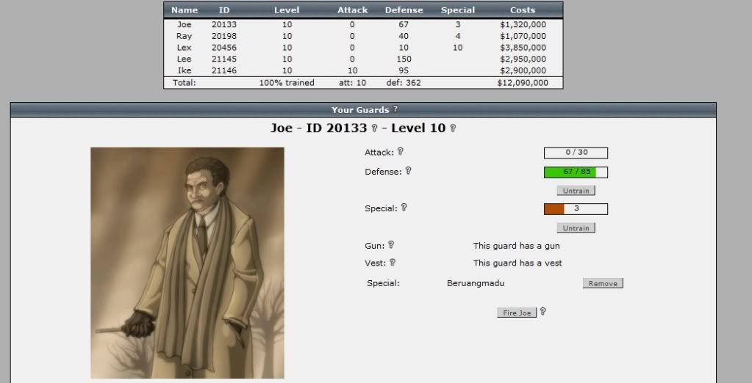Click cost $3,850,000 for Lex
752x383 pixels.
click(523, 48)
